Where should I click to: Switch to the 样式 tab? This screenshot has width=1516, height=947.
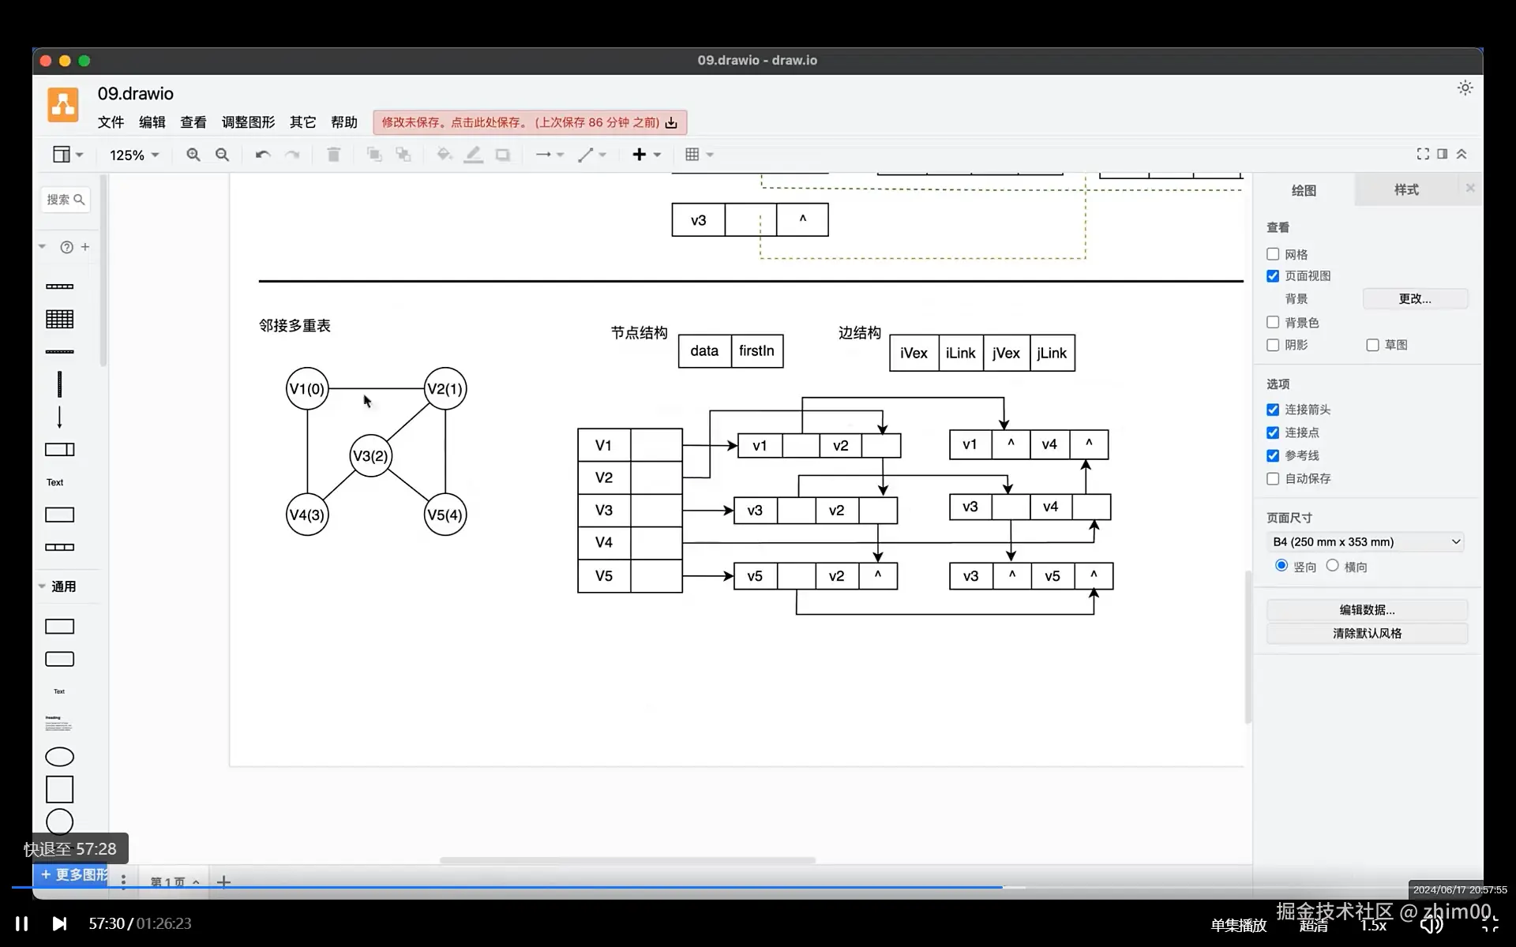pyautogui.click(x=1405, y=190)
